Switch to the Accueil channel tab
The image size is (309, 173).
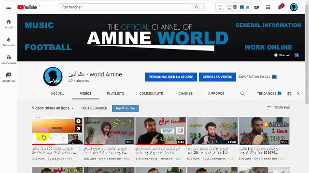click(x=57, y=94)
